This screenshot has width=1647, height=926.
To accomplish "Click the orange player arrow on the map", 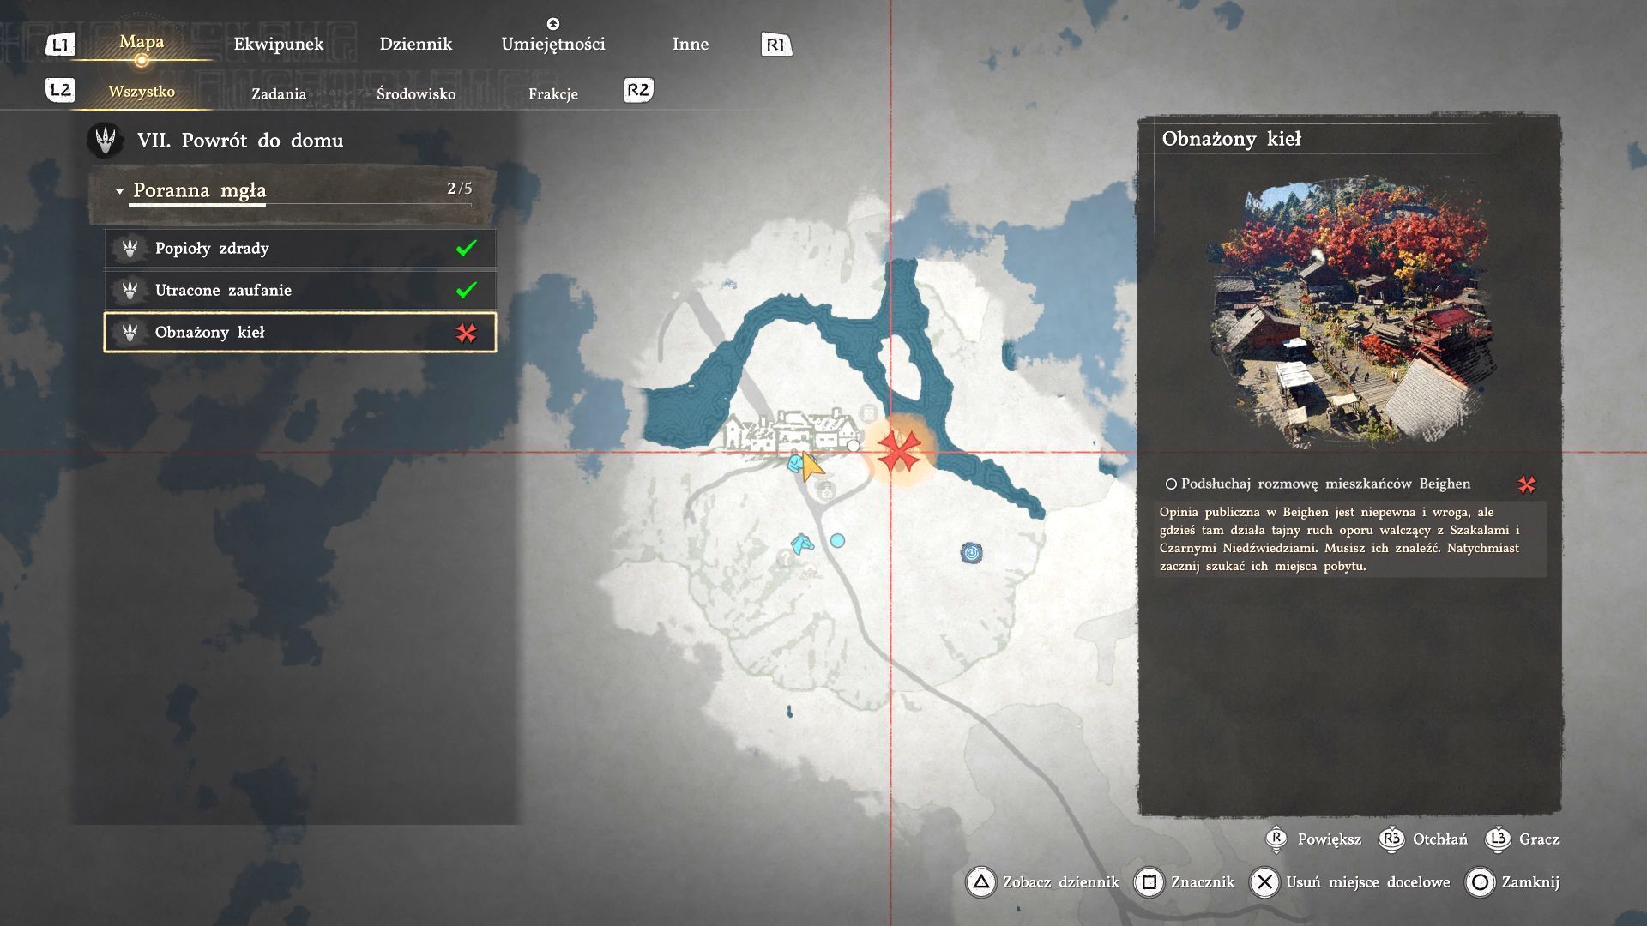I will pyautogui.click(x=811, y=466).
